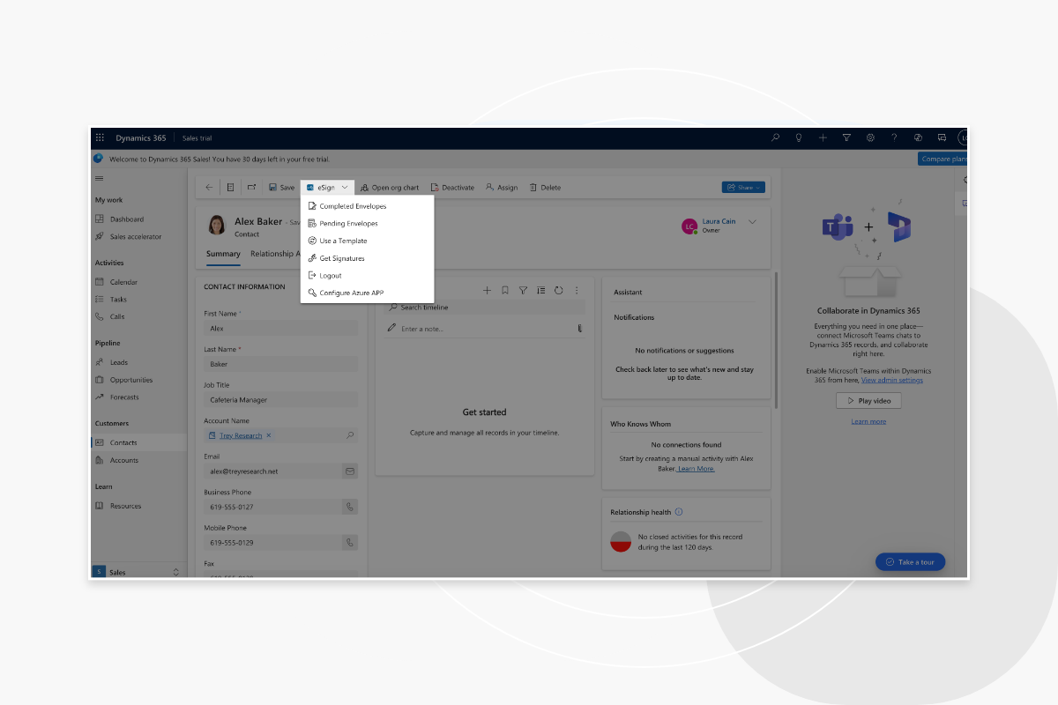Open the chat bubbles icon in top bar

(x=942, y=137)
